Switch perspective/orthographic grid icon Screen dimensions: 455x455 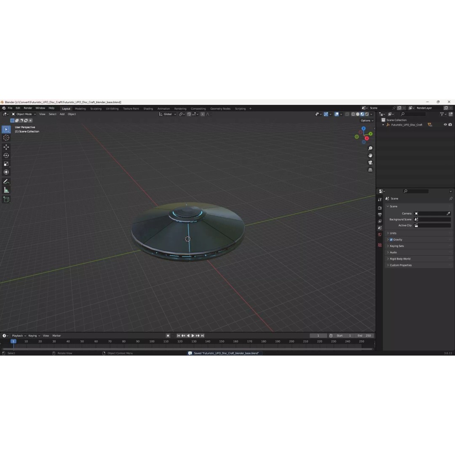pos(370,170)
